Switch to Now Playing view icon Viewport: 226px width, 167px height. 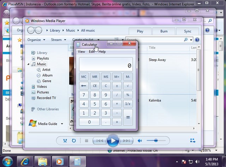coord(192,141)
